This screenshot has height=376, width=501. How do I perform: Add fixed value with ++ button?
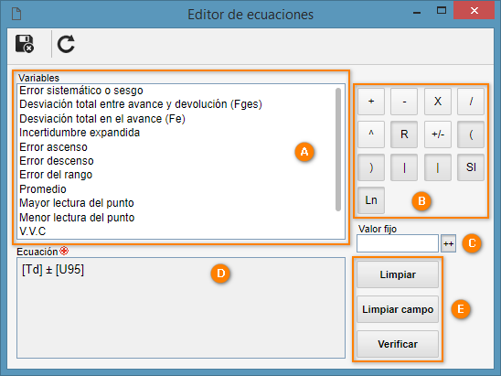[x=448, y=243]
